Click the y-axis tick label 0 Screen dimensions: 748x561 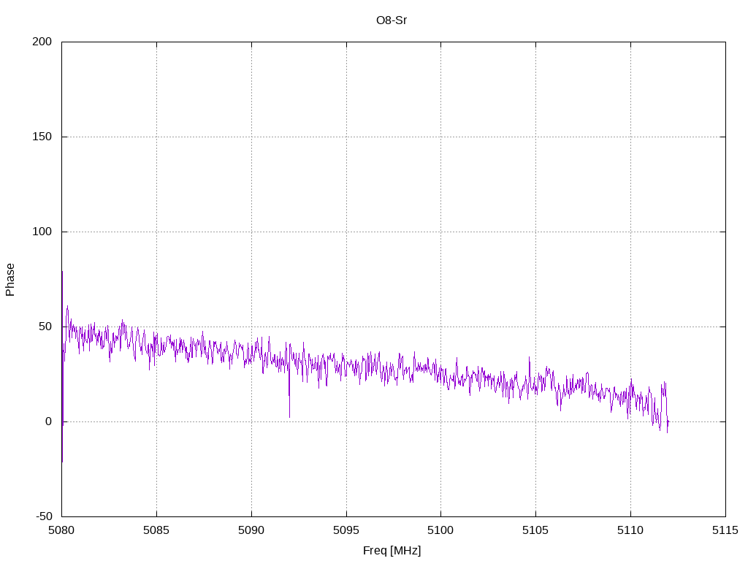[x=49, y=421]
